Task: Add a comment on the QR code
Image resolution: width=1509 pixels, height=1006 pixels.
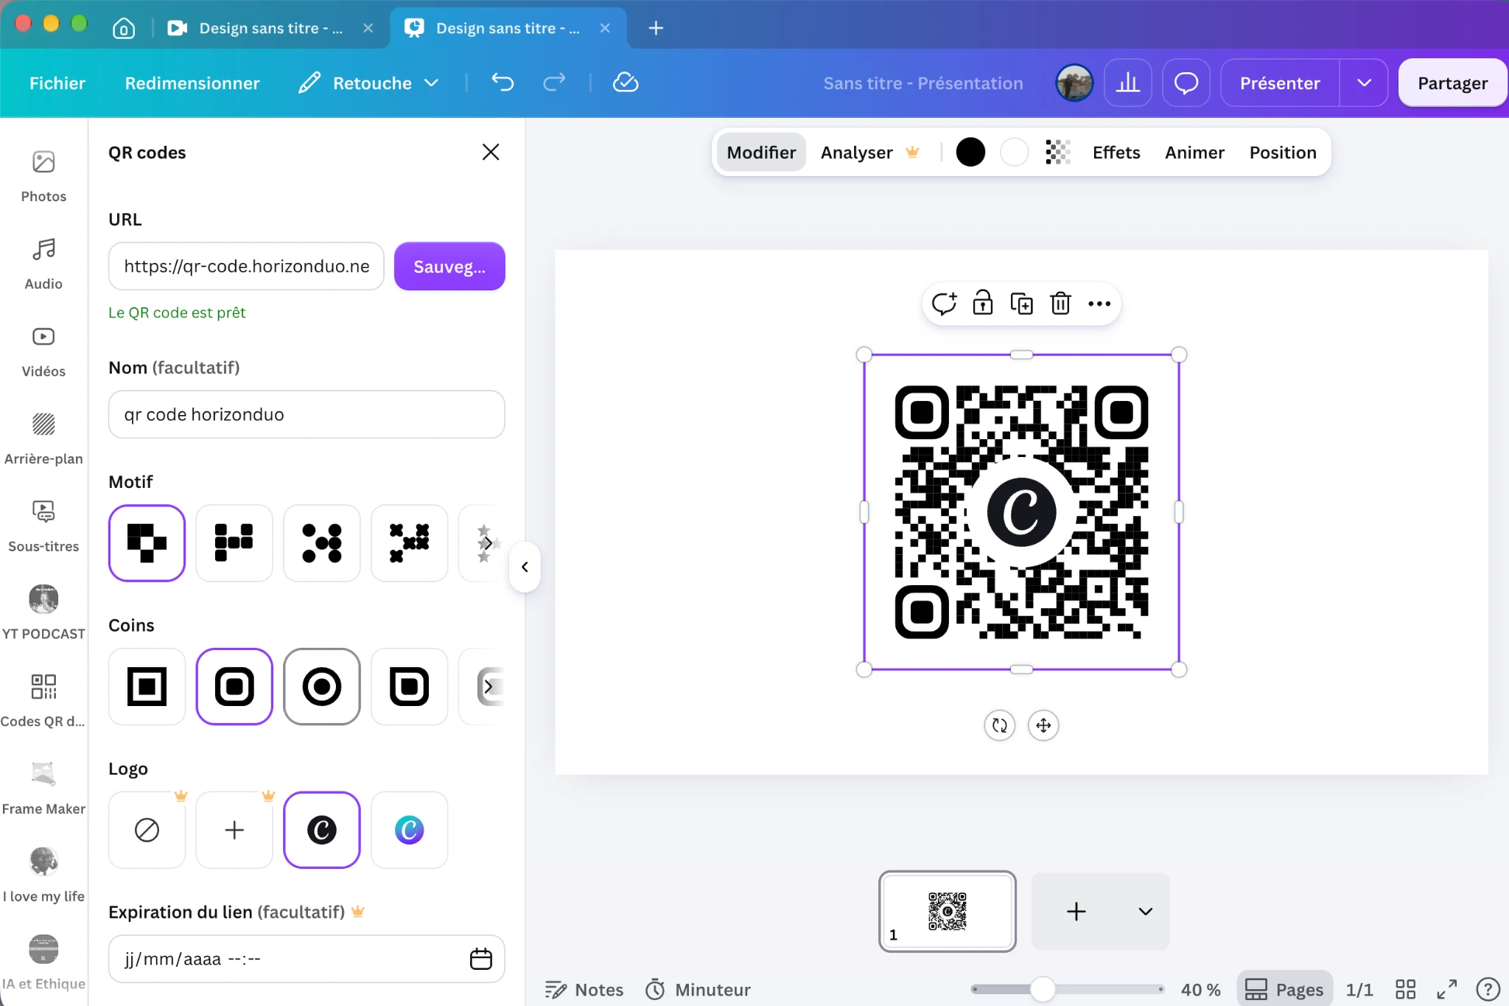Action: tap(944, 304)
